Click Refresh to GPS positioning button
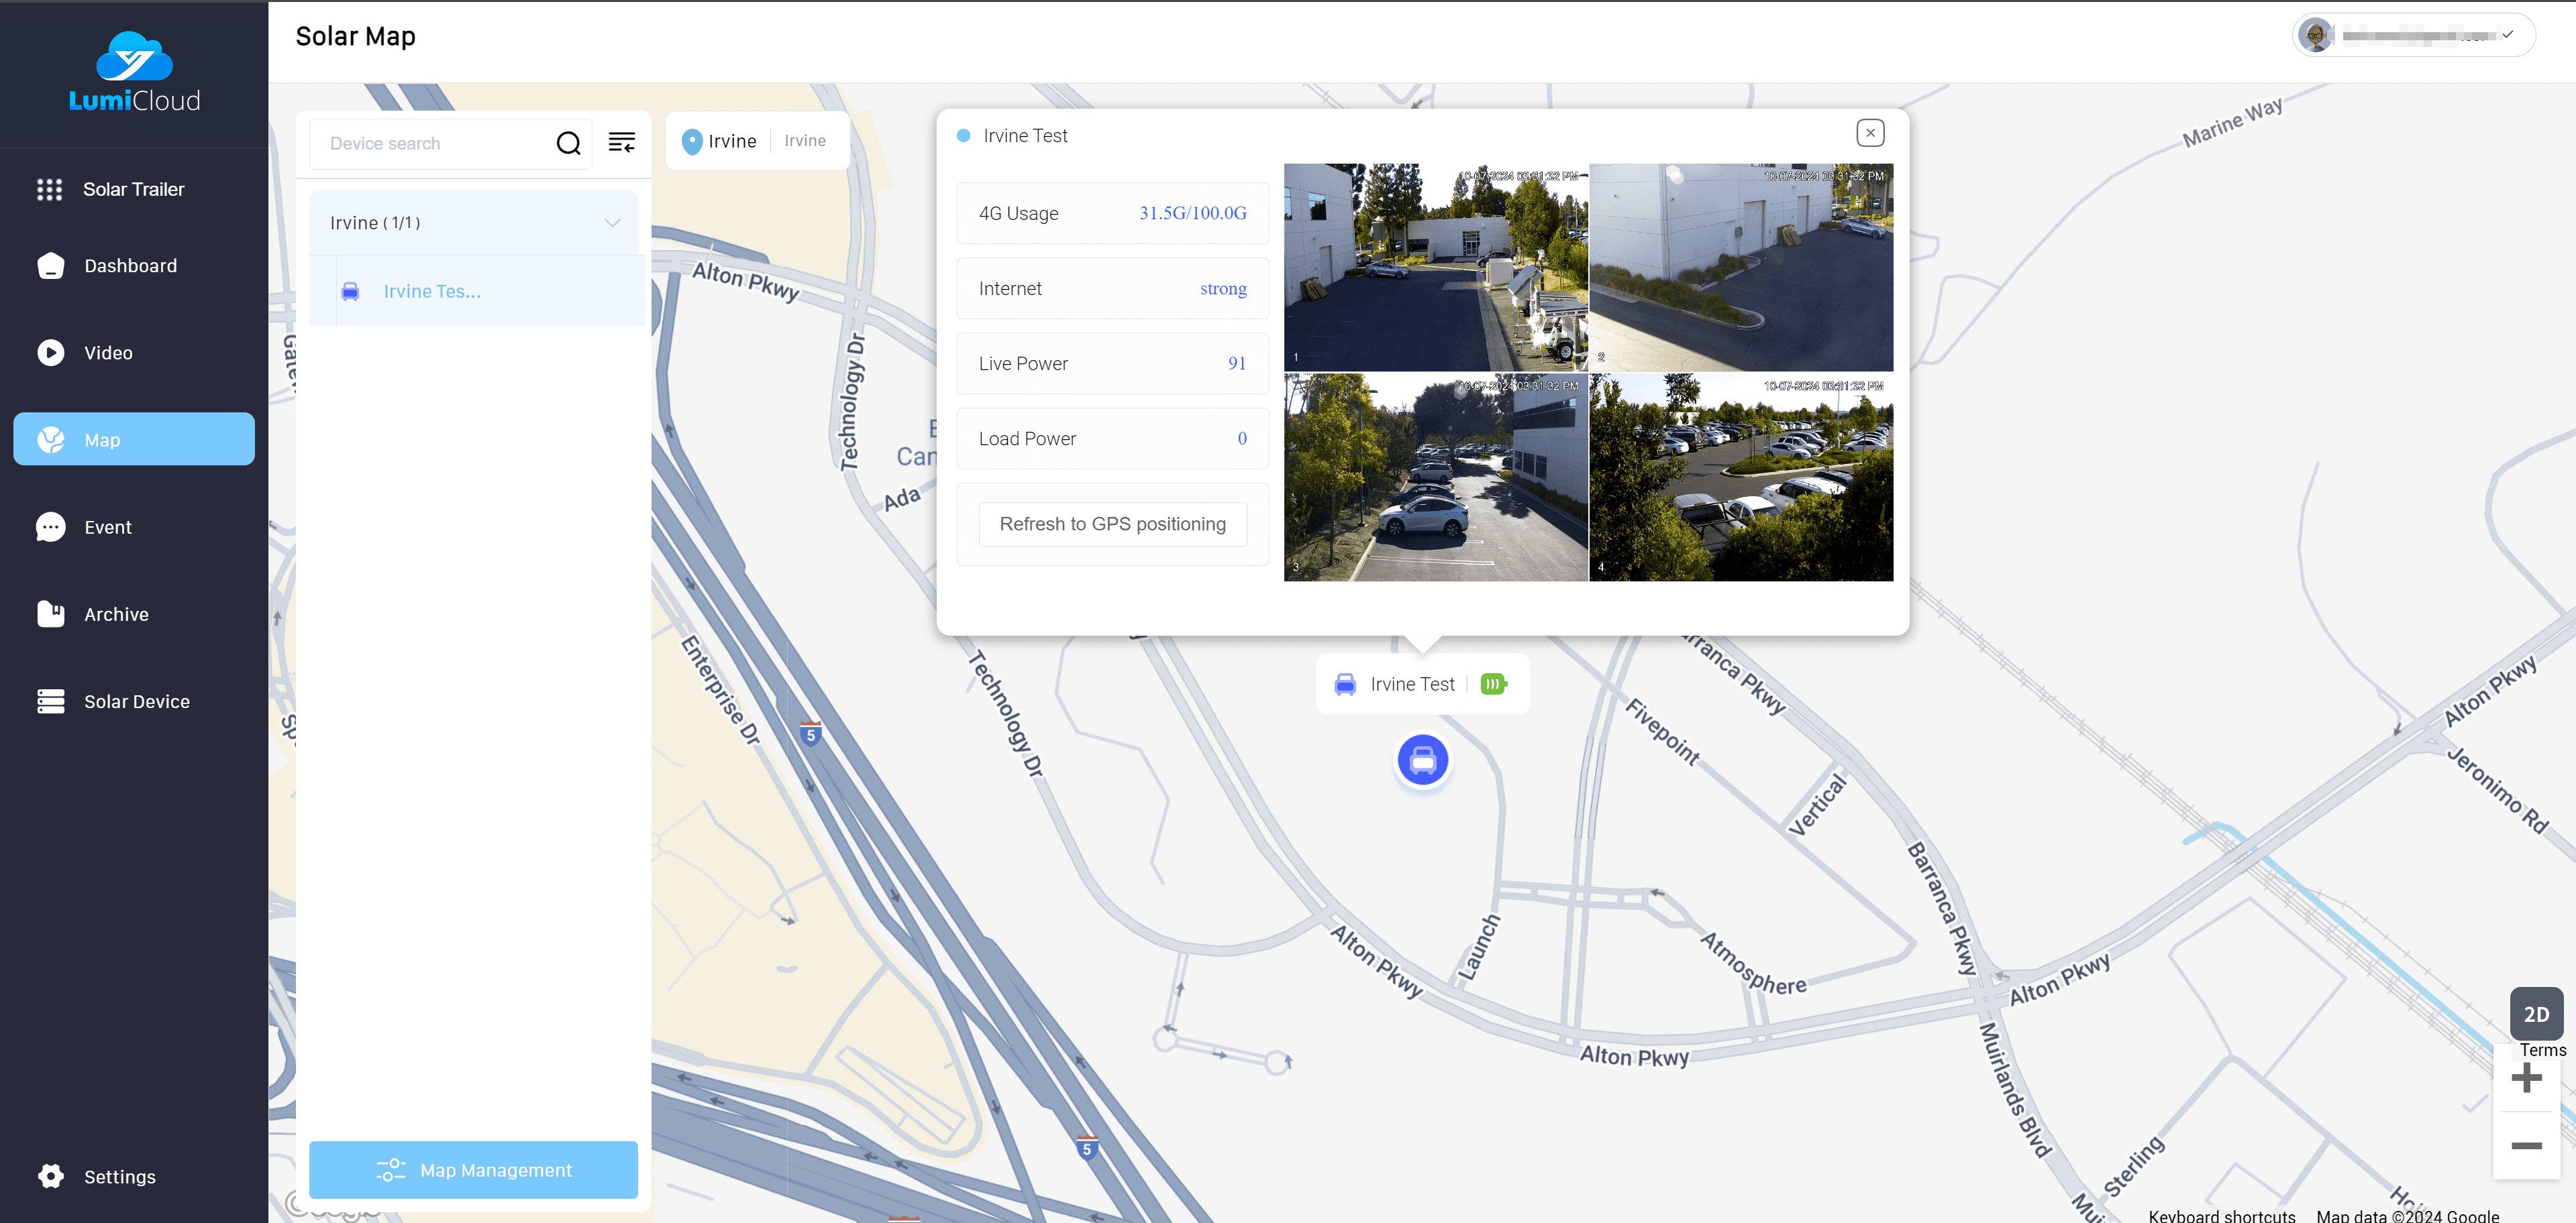Viewport: 2576px width, 1223px height. [x=1113, y=524]
